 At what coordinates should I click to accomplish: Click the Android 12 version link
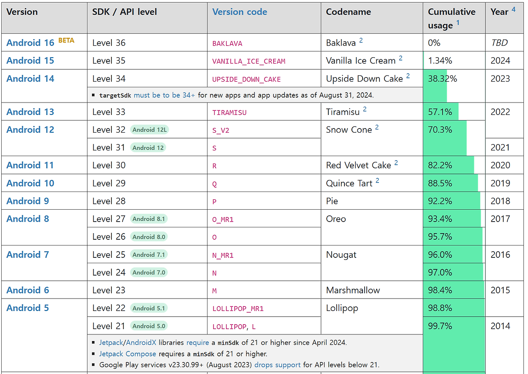pos(30,130)
